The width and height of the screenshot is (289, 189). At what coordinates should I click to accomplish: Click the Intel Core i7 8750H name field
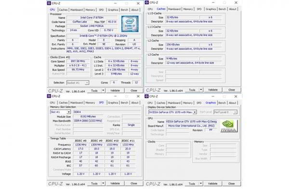pyautogui.click(x=92, y=17)
